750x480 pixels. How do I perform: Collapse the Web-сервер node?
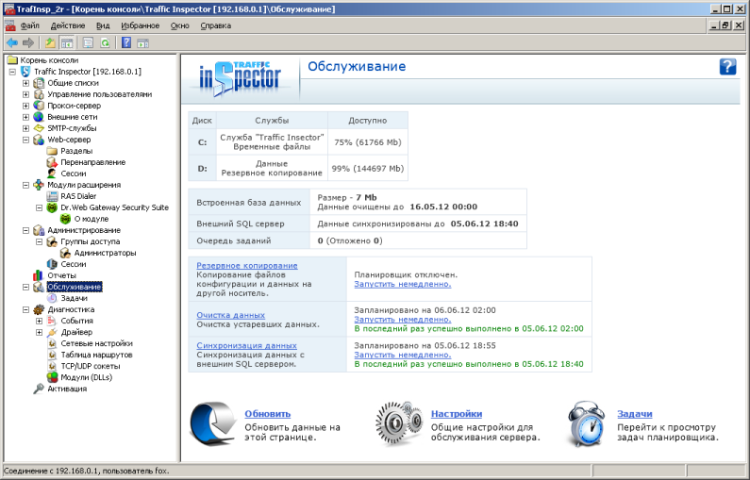tap(25, 141)
